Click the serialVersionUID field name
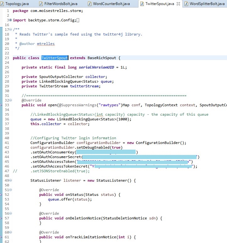Screen dimensions: 227x243 coord(96,67)
